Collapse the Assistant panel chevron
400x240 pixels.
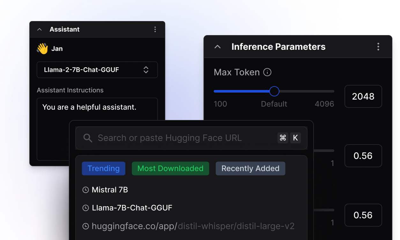[x=40, y=29]
